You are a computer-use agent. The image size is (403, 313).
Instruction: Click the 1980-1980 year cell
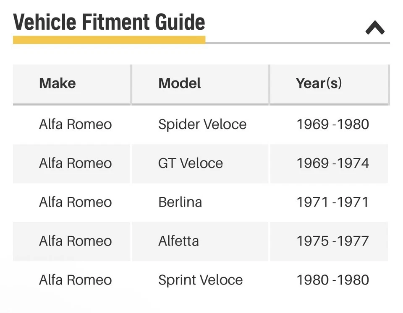click(x=333, y=280)
